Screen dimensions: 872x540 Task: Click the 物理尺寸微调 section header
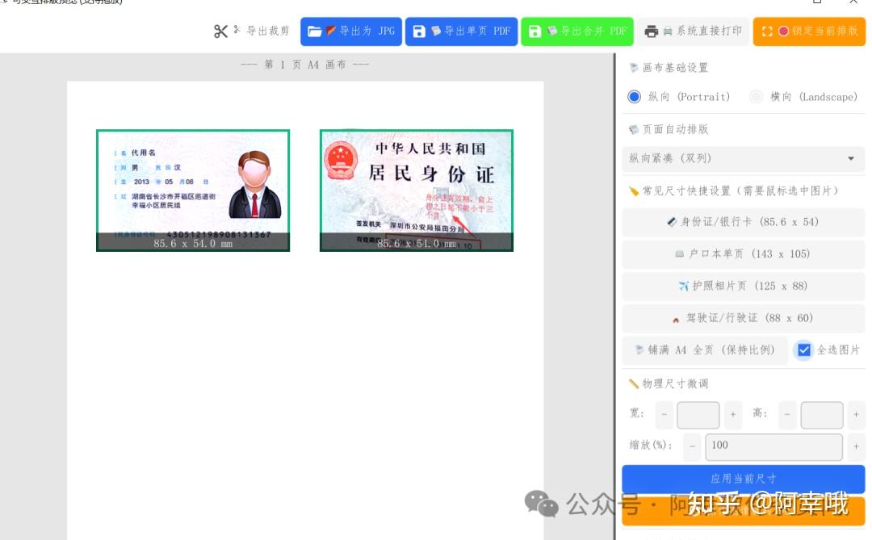tap(675, 383)
